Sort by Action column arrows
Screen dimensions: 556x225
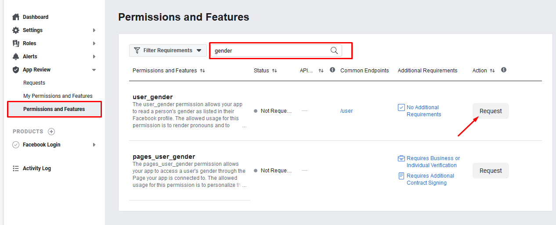tap(492, 71)
